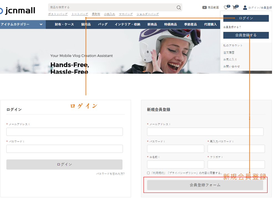The image size is (277, 199).
Task: Open 注文履歴 in the popup
Action: 229,52
